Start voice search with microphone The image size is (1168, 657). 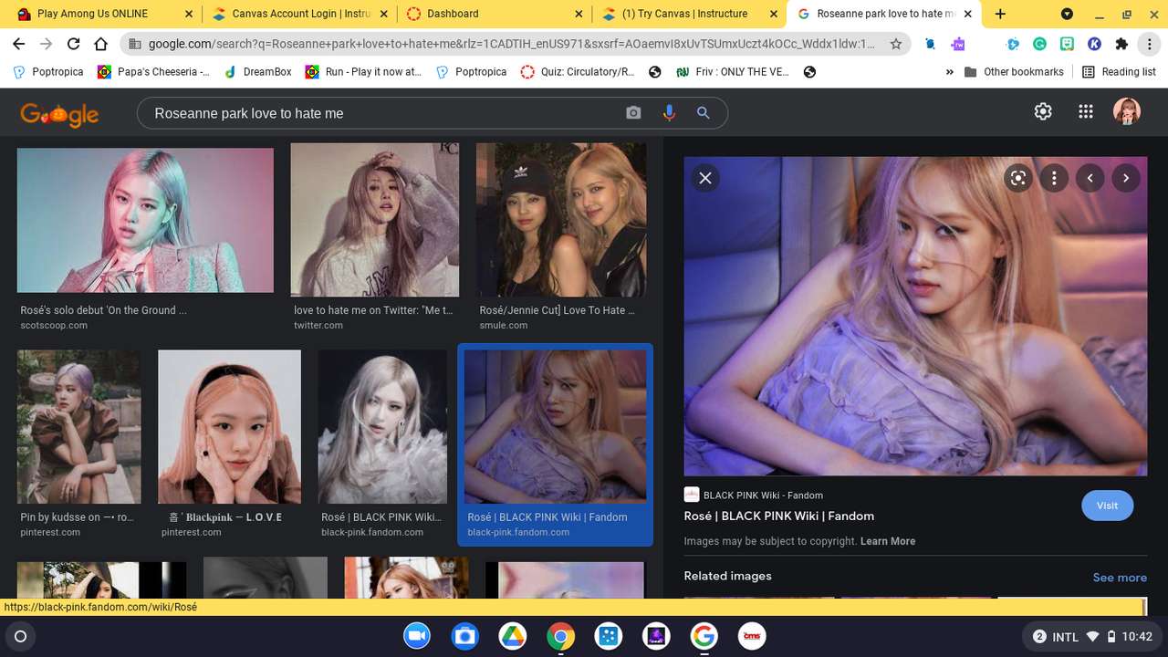[x=669, y=112]
